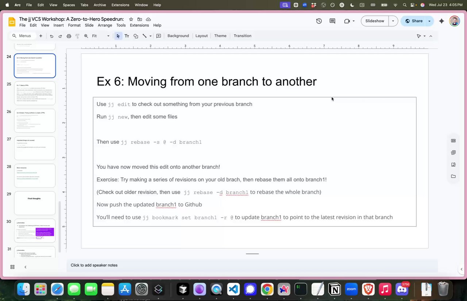Click the pointer mode icon in toolbar
This screenshot has height=301, width=467.
(419, 36)
